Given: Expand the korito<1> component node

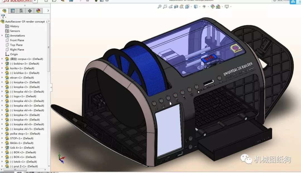Looking at the screenshot, I should (x=2, y=68).
